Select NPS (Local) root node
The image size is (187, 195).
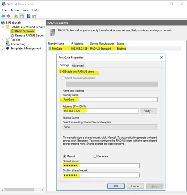13,23
